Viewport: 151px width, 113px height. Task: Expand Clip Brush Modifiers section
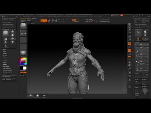pos(8,72)
